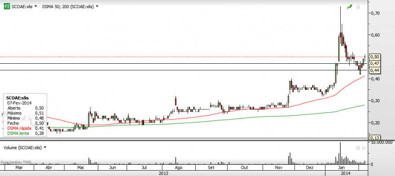395x176 pixels.
Task: Click the SCOAE:xlis title in data box
Action: pyautogui.click(x=18, y=98)
